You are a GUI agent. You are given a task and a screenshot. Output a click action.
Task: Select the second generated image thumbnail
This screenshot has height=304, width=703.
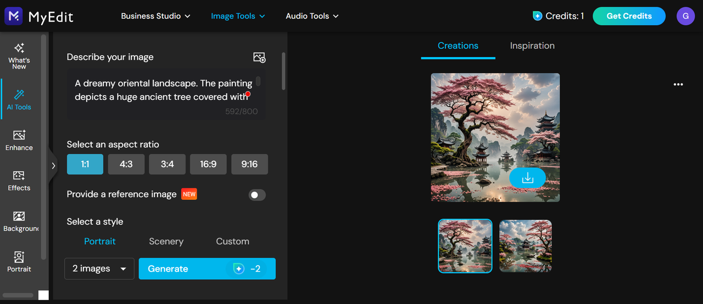tap(526, 246)
